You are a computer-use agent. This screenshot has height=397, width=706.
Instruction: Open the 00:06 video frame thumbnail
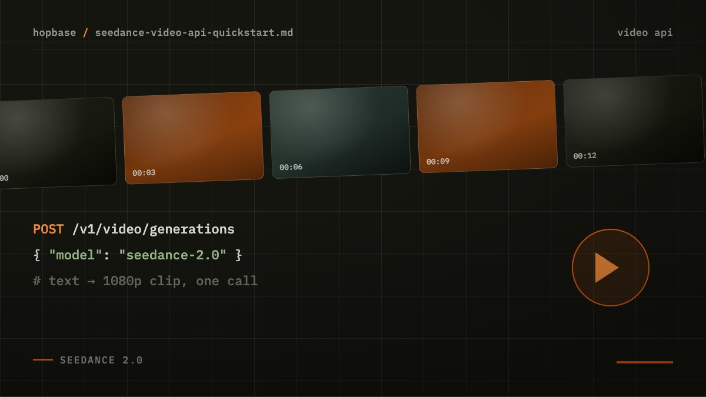coord(340,132)
